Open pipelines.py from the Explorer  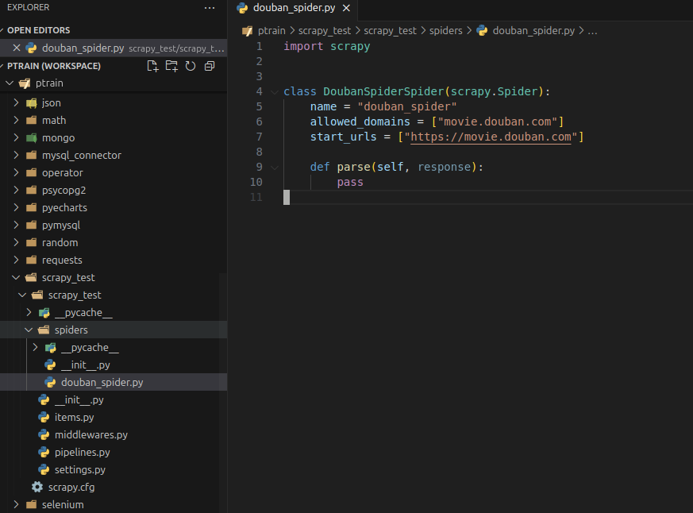click(82, 452)
